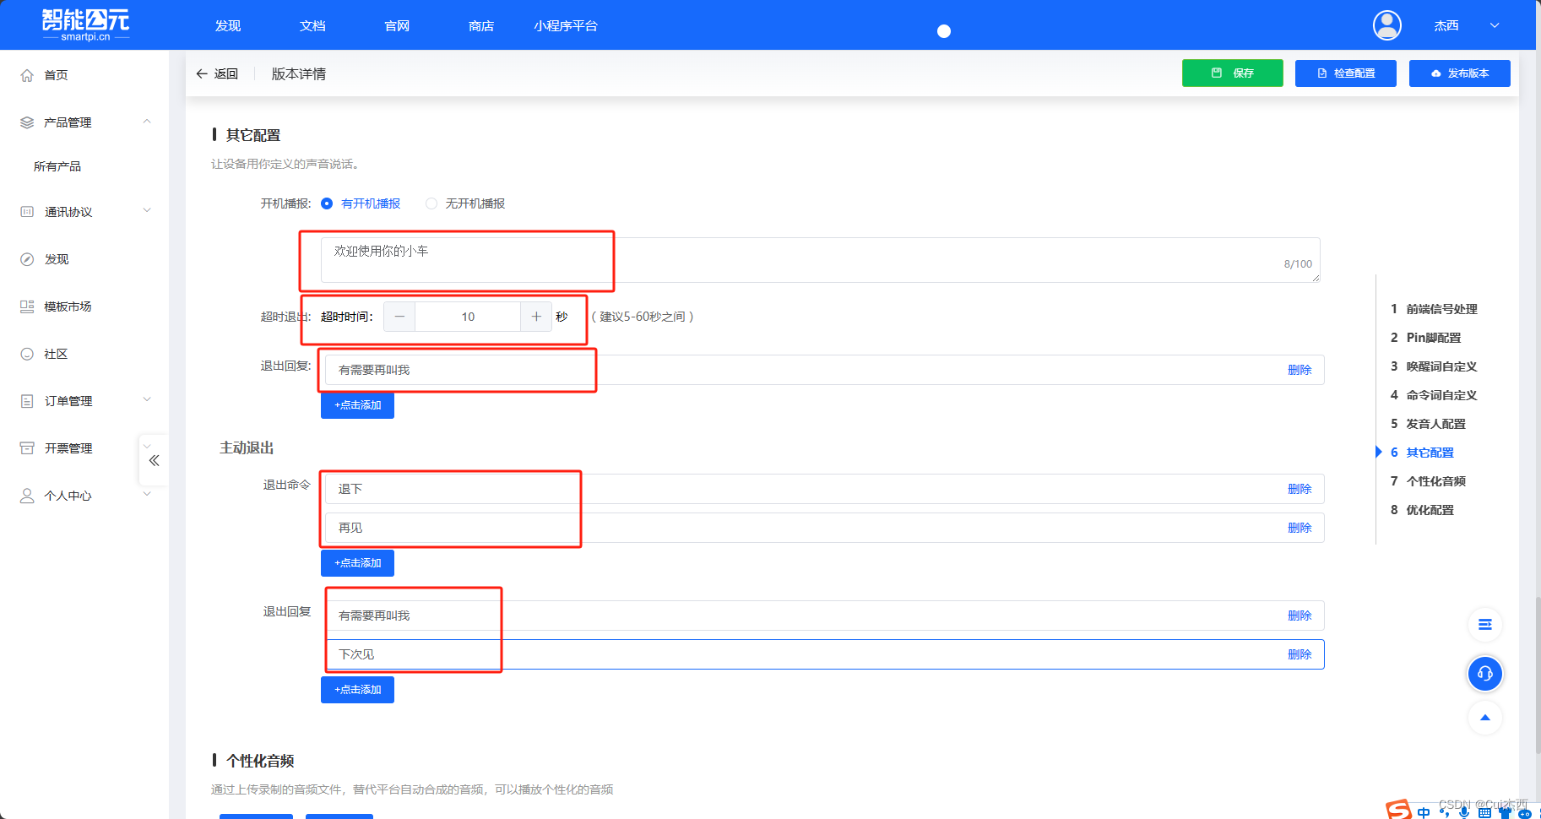Click the user avatar icon
Screen dimensions: 1541x819
[1386, 25]
